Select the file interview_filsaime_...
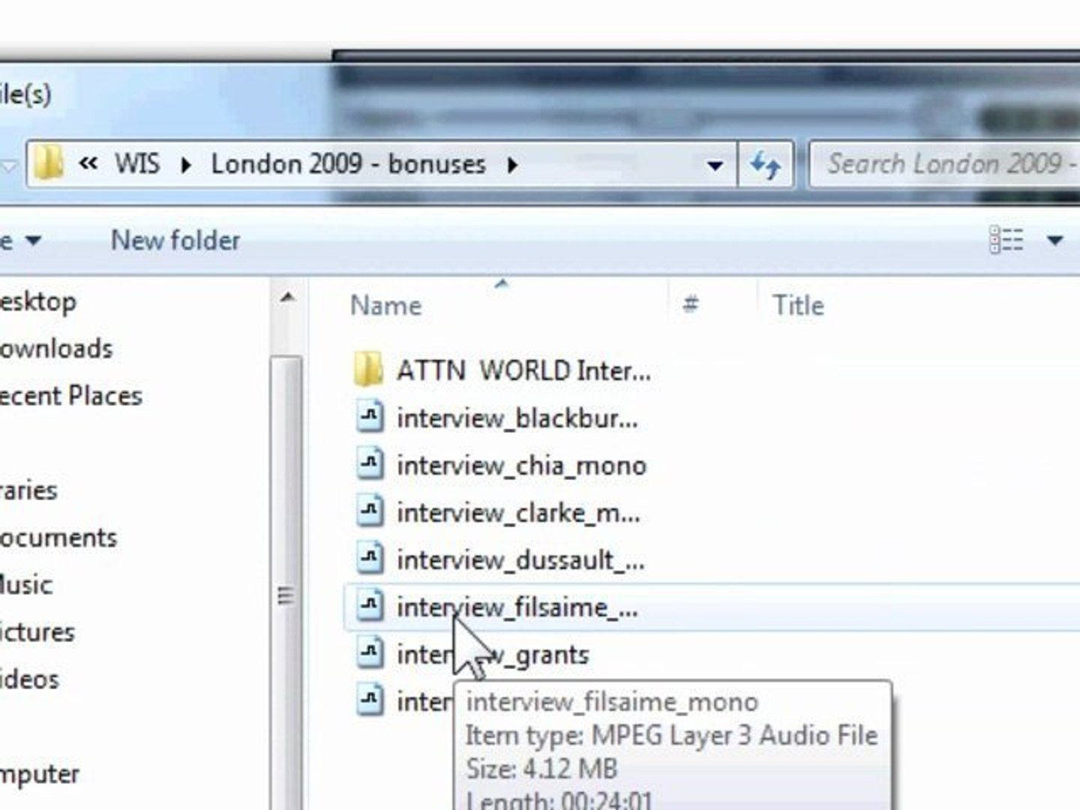The width and height of the screenshot is (1080, 810). pos(517,607)
